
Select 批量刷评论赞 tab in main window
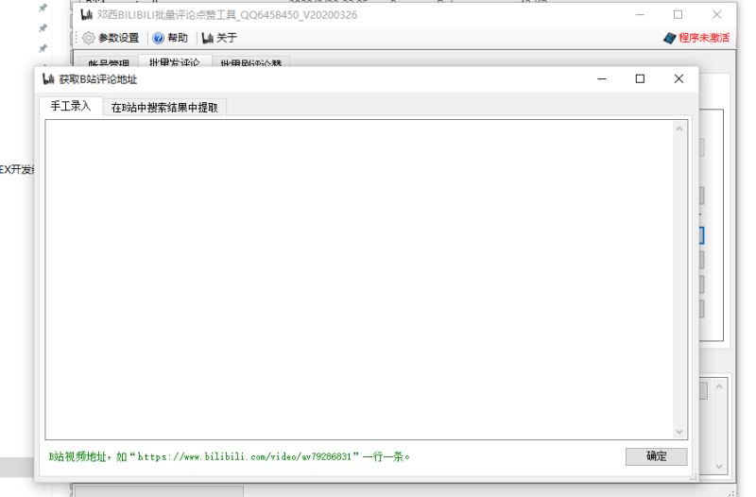[250, 62]
